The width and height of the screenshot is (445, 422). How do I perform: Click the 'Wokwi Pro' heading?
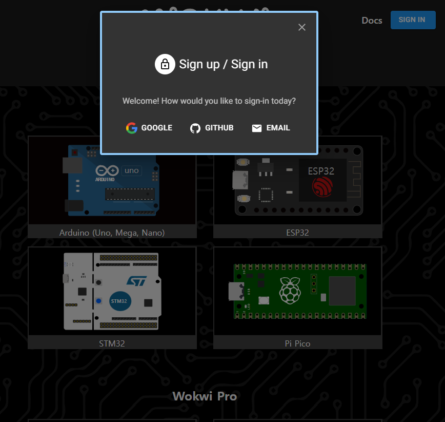(x=205, y=396)
